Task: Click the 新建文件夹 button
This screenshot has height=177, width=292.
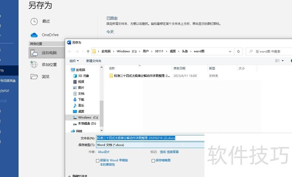Action: pos(94,61)
